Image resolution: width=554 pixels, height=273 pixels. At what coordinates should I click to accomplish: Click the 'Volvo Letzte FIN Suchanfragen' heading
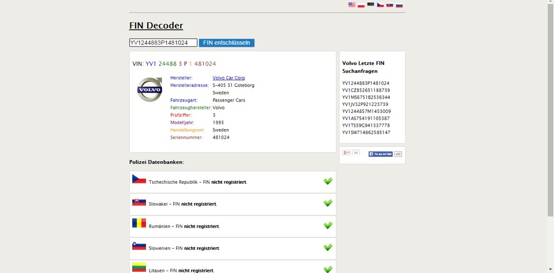click(x=363, y=67)
